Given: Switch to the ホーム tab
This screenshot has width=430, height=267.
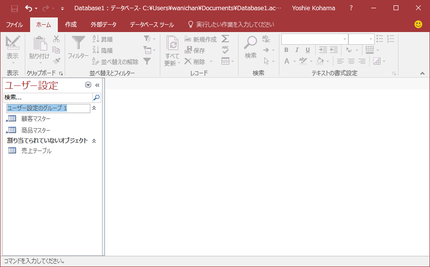Looking at the screenshot, I should point(44,25).
